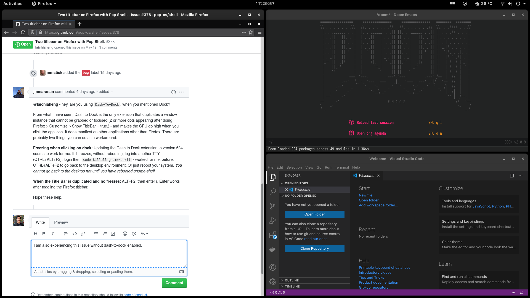Switch to the Preview tab
The height and width of the screenshot is (298, 530).
click(61, 222)
